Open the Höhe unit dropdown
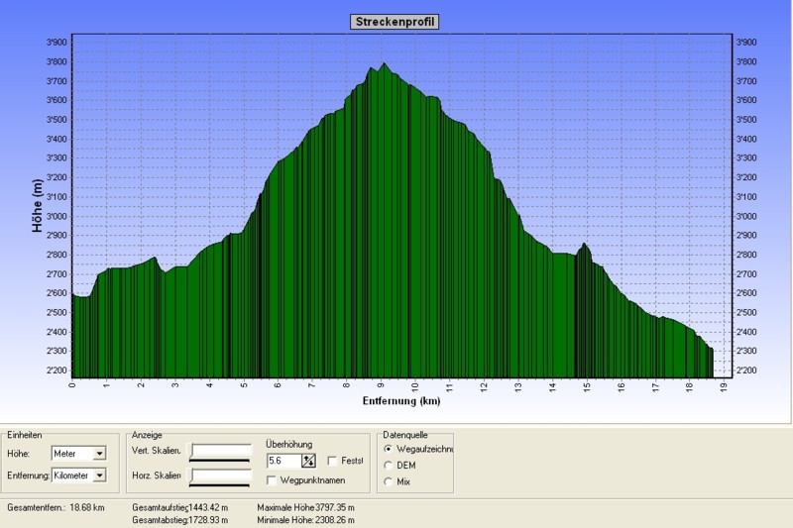793x528 pixels. tap(98, 454)
